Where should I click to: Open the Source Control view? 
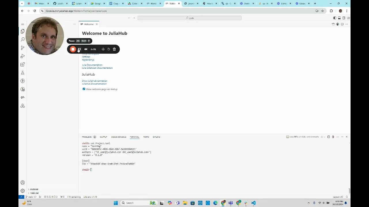22,48
